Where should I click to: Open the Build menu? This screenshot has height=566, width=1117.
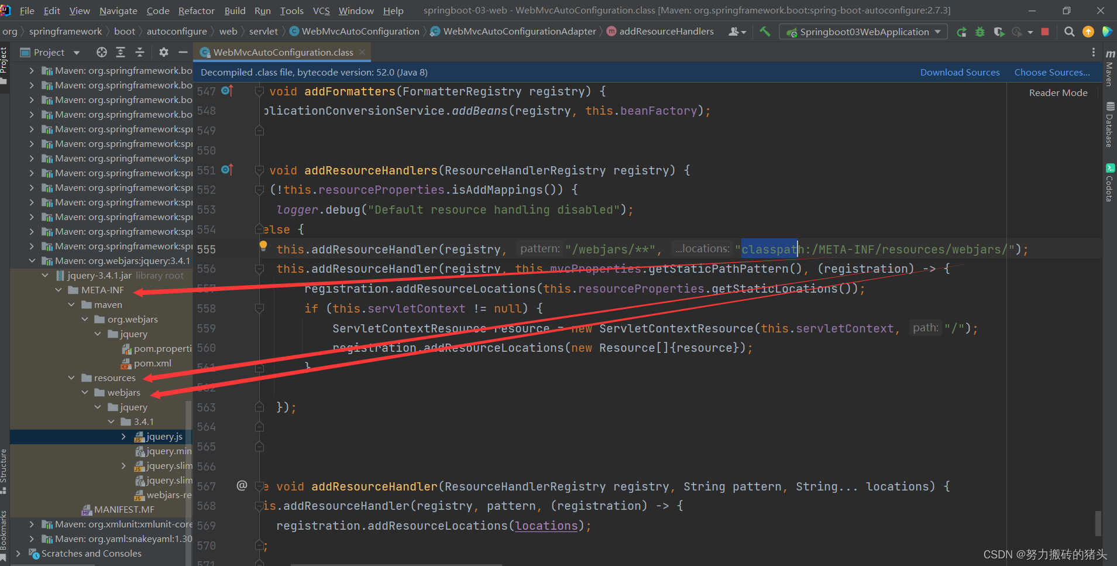click(x=235, y=11)
